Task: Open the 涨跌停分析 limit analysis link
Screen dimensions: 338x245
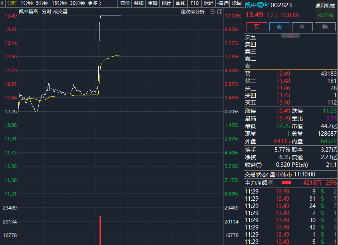Action: click(193, 12)
